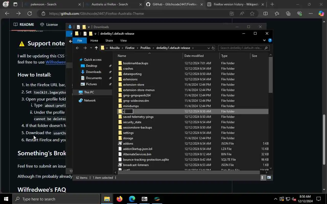Click the Explorer horizontal scrollbar
The height and width of the screenshot is (204, 327).
[x=189, y=172]
